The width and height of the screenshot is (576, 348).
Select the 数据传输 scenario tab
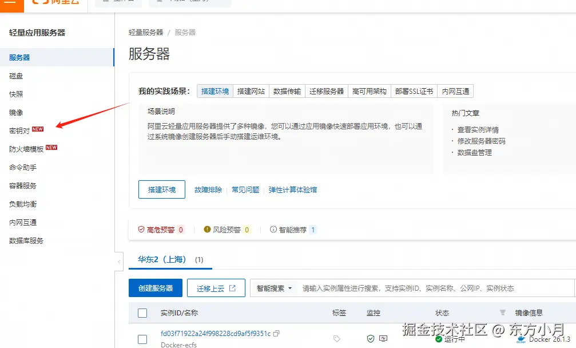point(287,91)
